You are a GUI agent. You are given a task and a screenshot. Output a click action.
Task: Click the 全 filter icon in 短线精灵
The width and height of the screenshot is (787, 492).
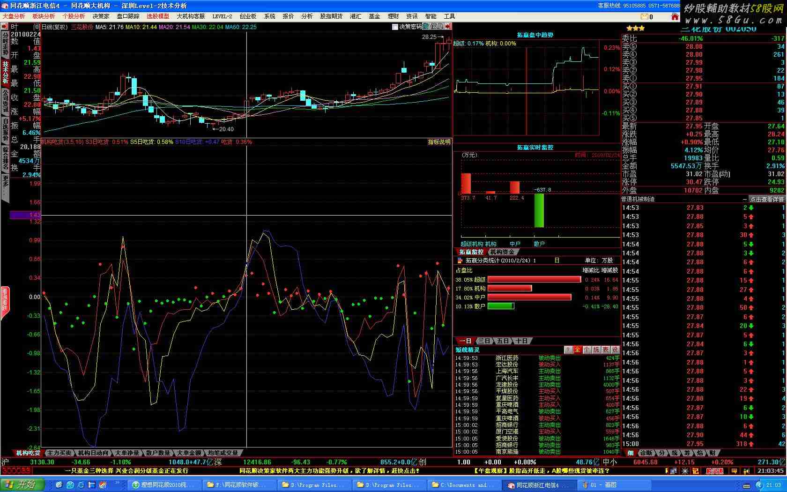point(578,350)
